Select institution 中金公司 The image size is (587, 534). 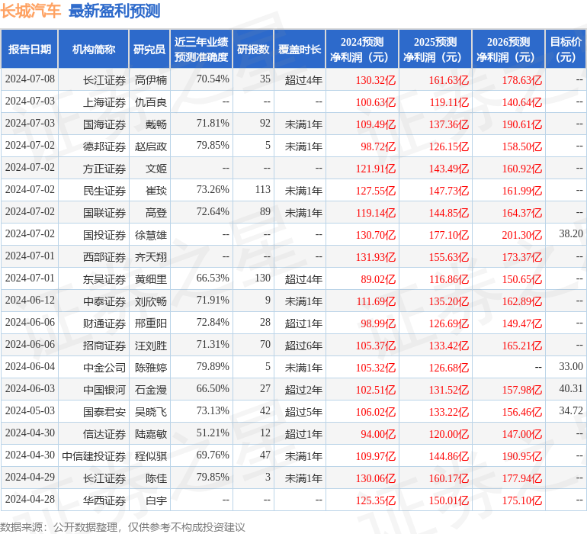(104, 367)
